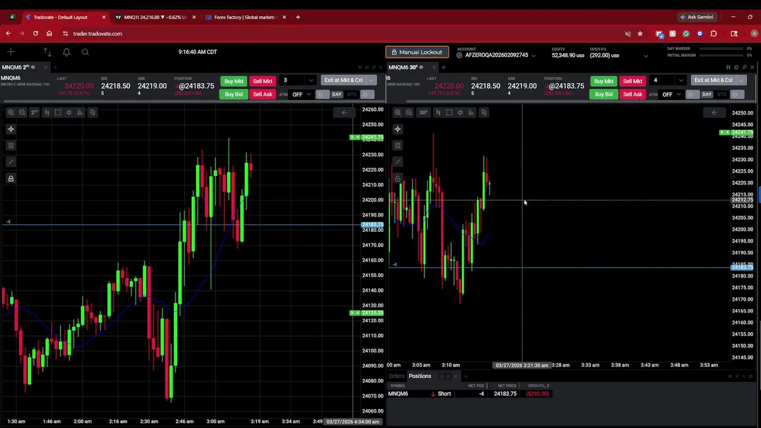Bookmark this page with the star icon

(x=640, y=34)
